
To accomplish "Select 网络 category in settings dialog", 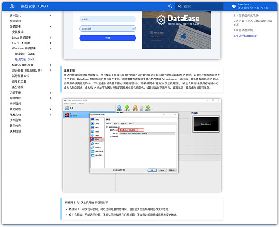I will pos(96,139).
